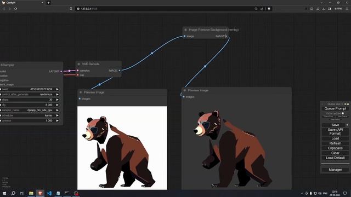Click the zoom magnifier icon in address bar

click(256, 9)
